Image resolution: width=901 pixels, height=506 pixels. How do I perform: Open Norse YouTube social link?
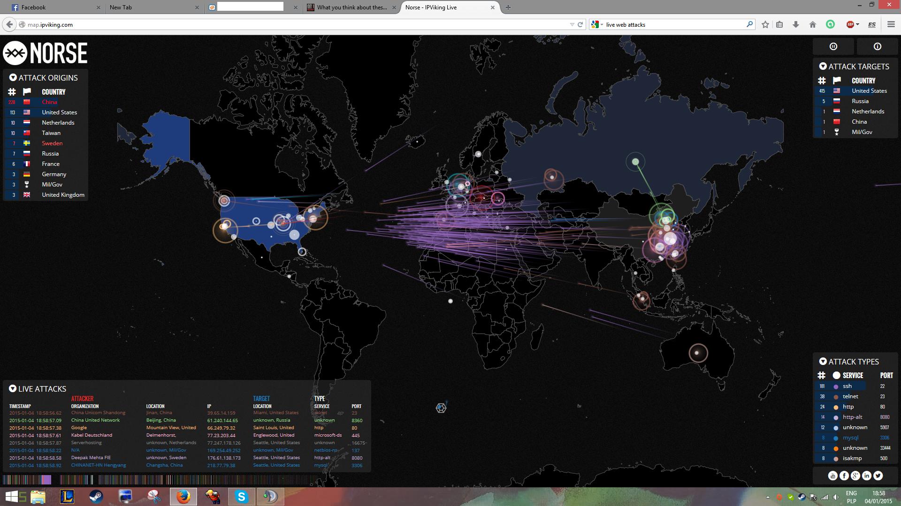coord(832,476)
